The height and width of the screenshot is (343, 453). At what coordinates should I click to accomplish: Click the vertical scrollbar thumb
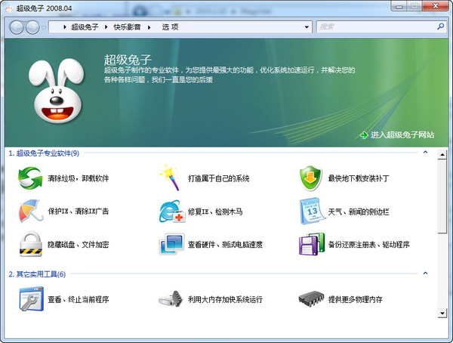(x=442, y=196)
